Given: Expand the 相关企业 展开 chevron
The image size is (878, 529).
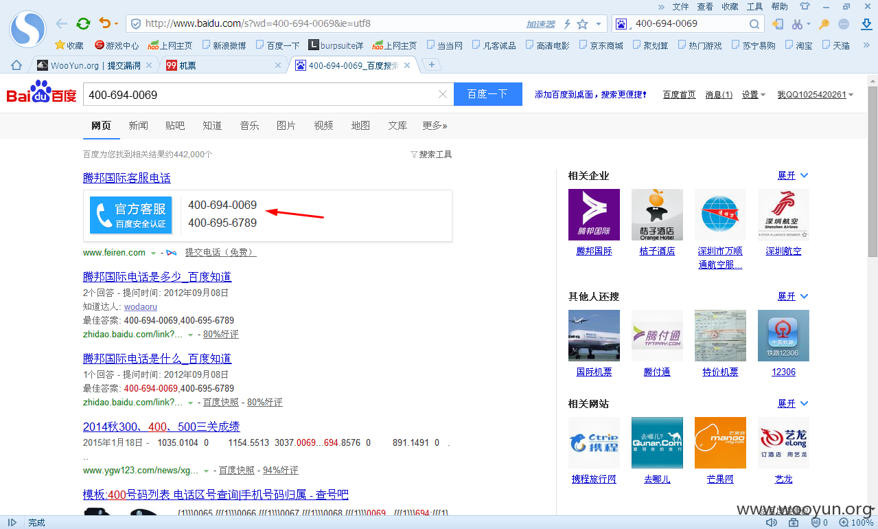Looking at the screenshot, I should tap(805, 175).
